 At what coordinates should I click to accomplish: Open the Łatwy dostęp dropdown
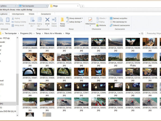pos(74,22)
